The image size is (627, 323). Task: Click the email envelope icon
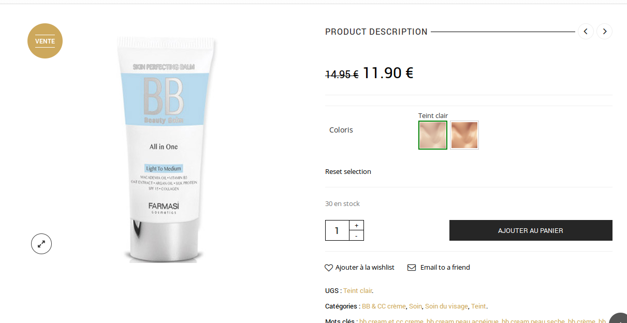click(412, 268)
